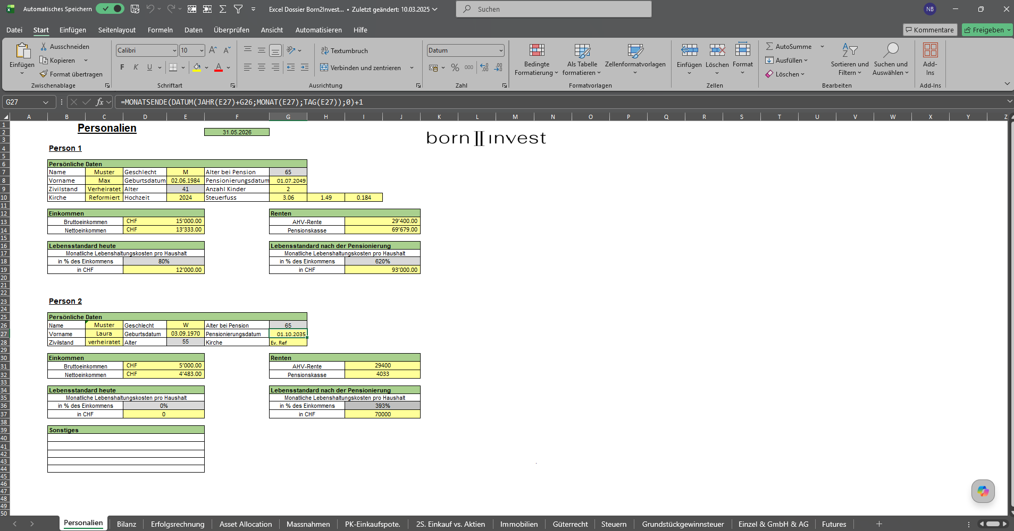1014x531 pixels.
Task: Open the Datum number format dropdown
Action: click(x=501, y=50)
